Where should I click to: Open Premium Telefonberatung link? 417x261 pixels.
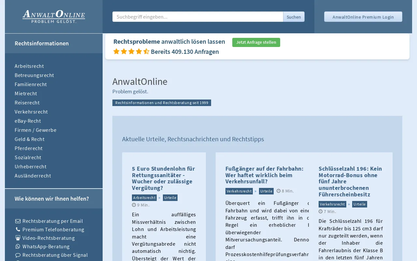pyautogui.click(x=53, y=230)
